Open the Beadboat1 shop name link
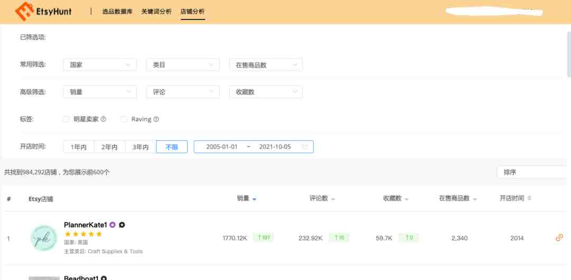This screenshot has width=571, height=280. 81,278
